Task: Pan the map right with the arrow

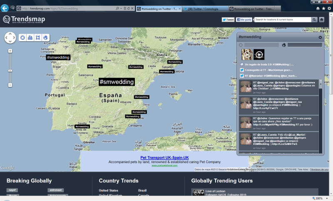Action: click(x=14, y=38)
